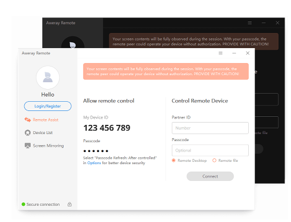
Task: Click the "Allow remote control" heading
Action: pos(109,101)
